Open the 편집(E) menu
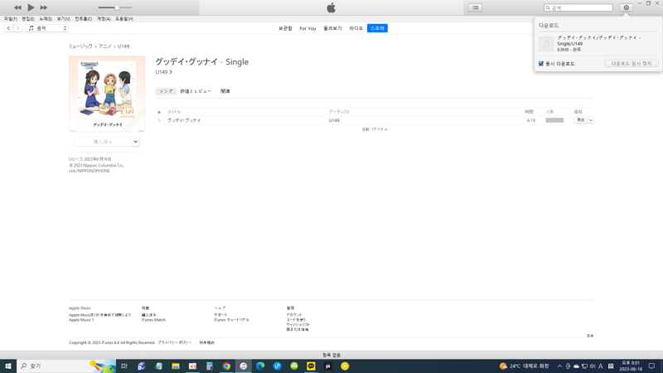This screenshot has width=663, height=373. 28,18
